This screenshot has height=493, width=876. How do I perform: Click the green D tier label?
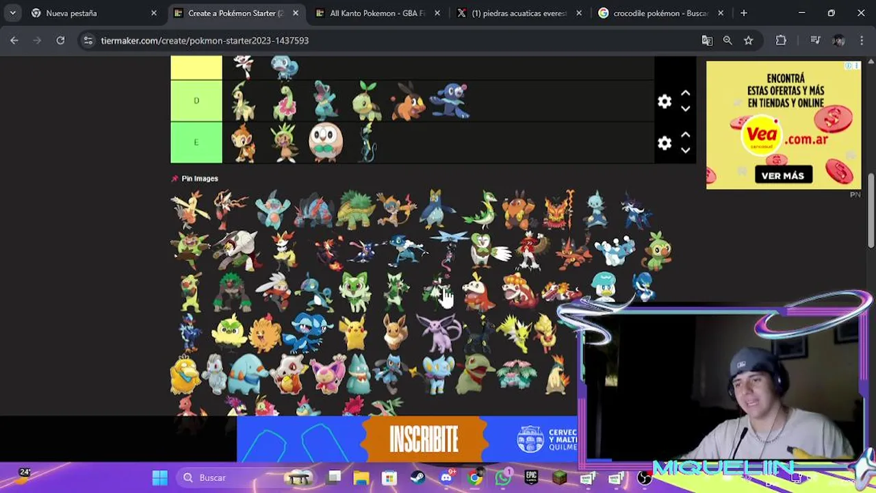(196, 101)
